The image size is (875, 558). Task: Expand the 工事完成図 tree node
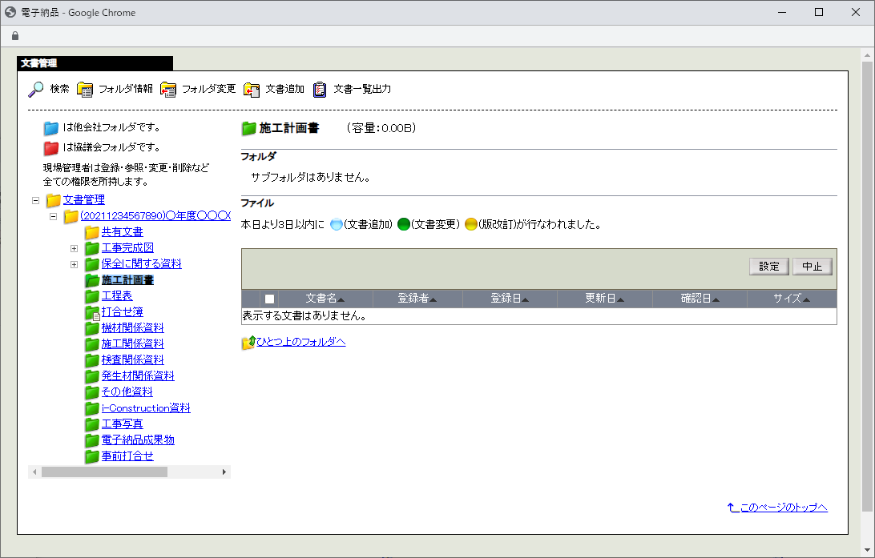(74, 249)
